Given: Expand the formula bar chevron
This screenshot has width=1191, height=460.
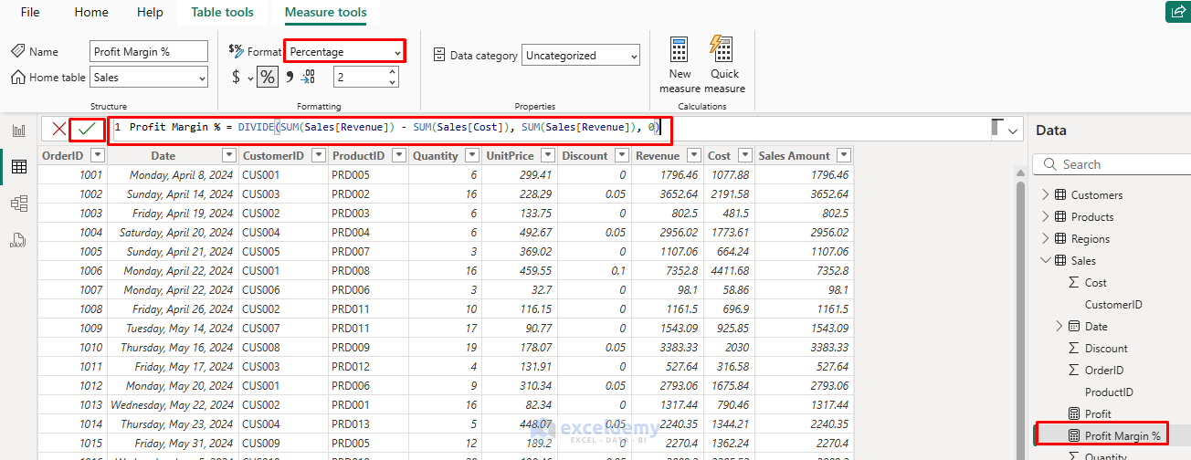Looking at the screenshot, I should coord(1012,131).
